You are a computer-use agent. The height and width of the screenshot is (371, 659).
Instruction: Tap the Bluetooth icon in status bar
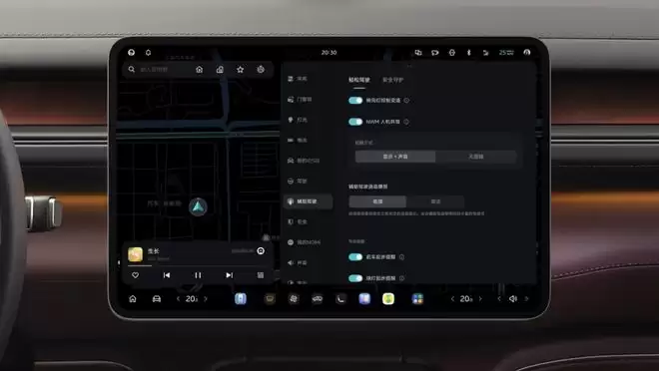(468, 53)
